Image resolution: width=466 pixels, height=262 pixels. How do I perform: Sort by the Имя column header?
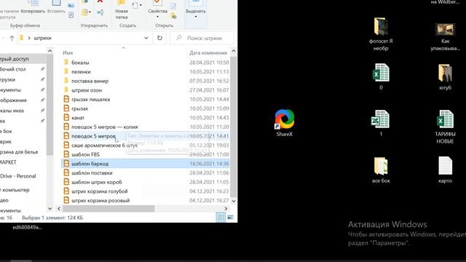pyautogui.click(x=68, y=52)
